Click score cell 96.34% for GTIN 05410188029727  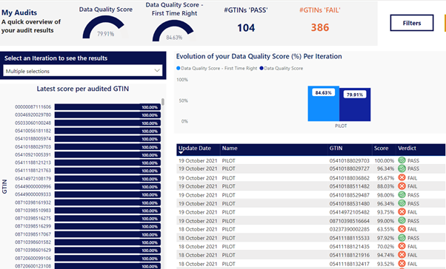(385, 168)
